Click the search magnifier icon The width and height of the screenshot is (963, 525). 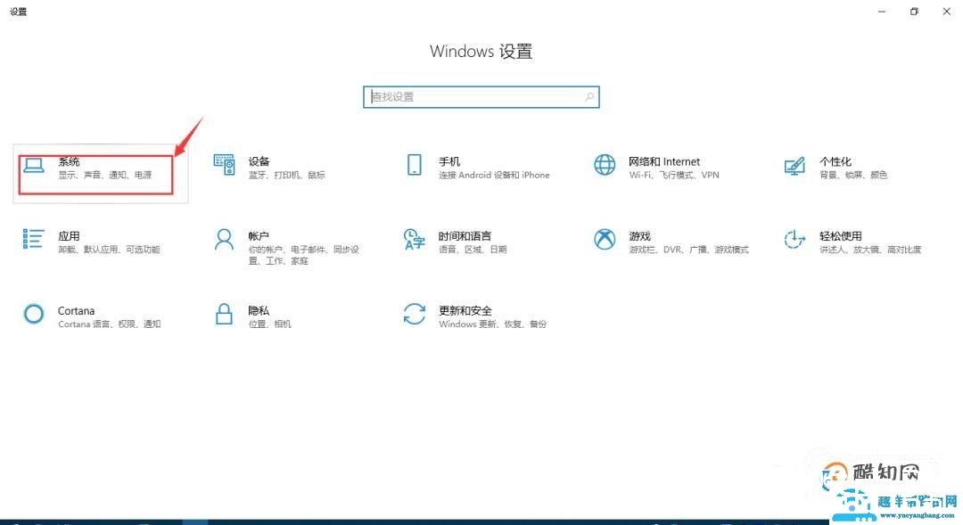(588, 96)
